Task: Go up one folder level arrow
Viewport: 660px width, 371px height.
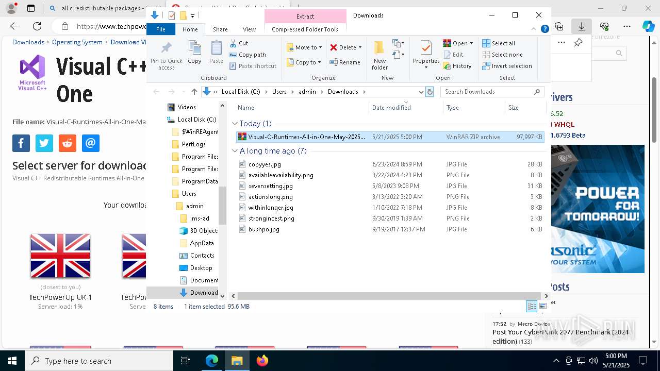Action: point(194,92)
